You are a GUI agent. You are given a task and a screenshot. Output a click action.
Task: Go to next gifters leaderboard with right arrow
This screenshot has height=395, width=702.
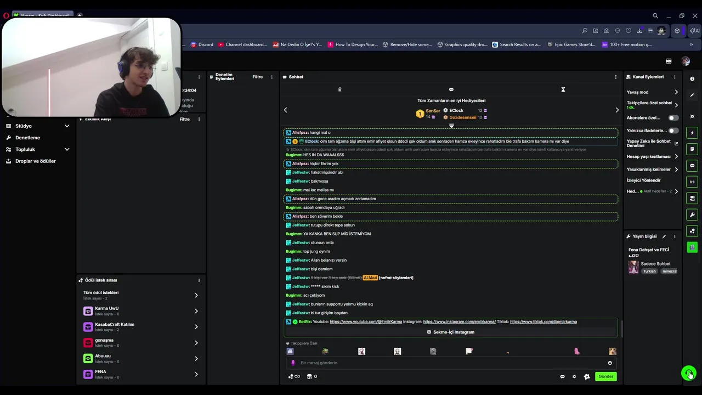tap(617, 110)
